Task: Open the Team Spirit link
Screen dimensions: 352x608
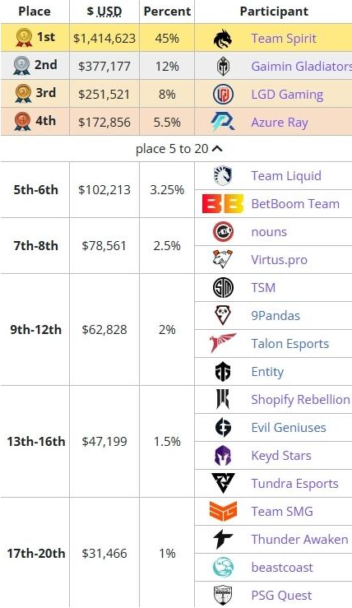Action: pos(284,39)
